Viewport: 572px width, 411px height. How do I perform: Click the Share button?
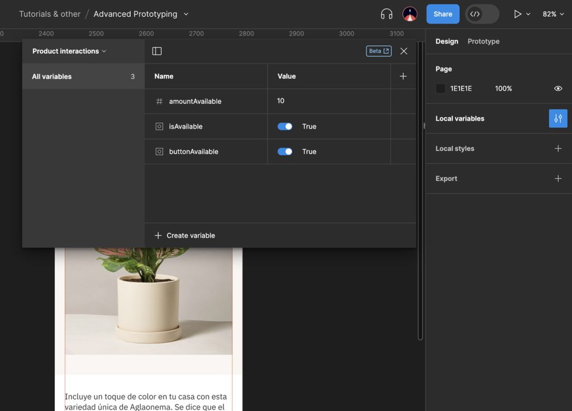442,14
